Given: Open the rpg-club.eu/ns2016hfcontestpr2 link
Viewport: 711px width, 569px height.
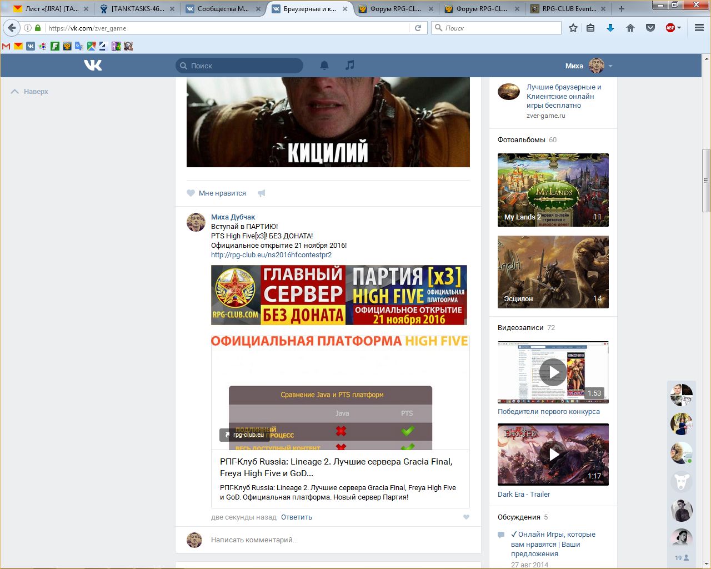Looking at the screenshot, I should click(x=271, y=255).
